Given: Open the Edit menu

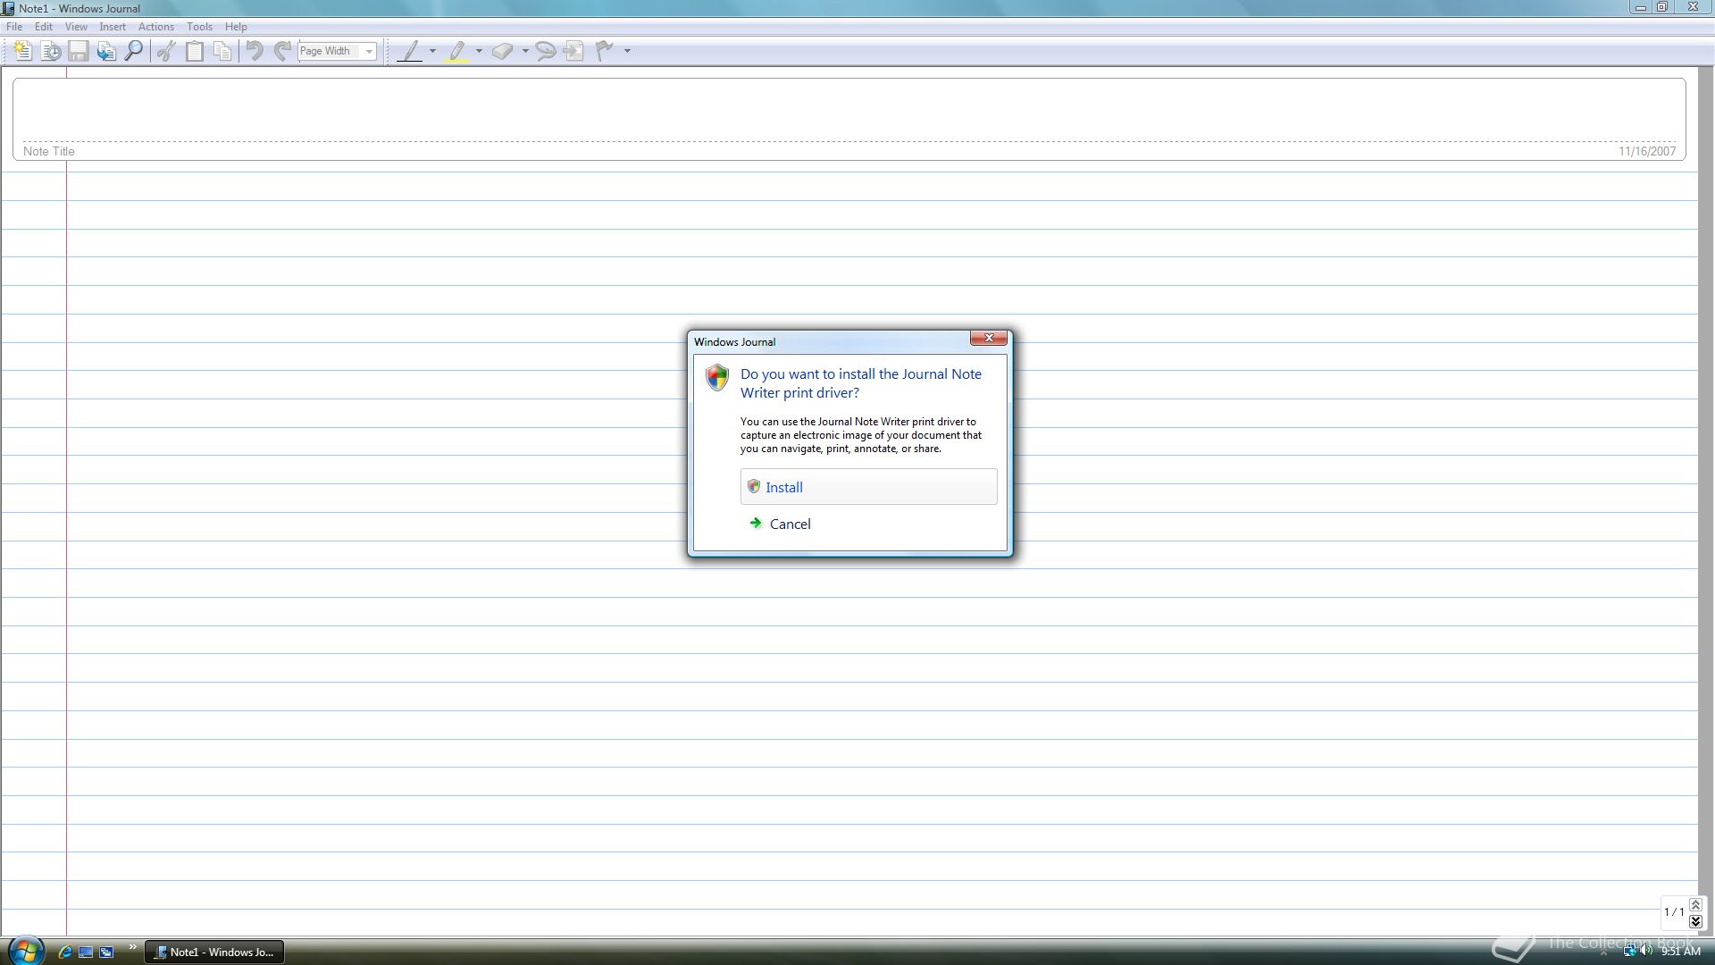Looking at the screenshot, I should (x=43, y=27).
